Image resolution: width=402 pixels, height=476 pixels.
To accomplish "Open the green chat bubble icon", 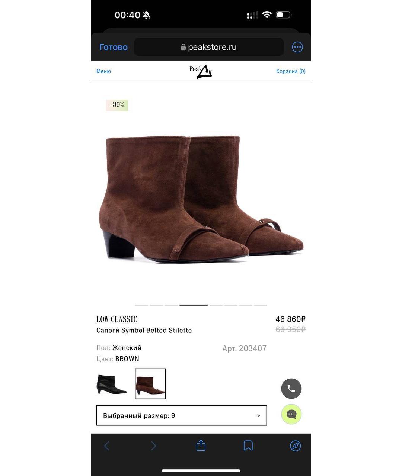I will tap(291, 414).
